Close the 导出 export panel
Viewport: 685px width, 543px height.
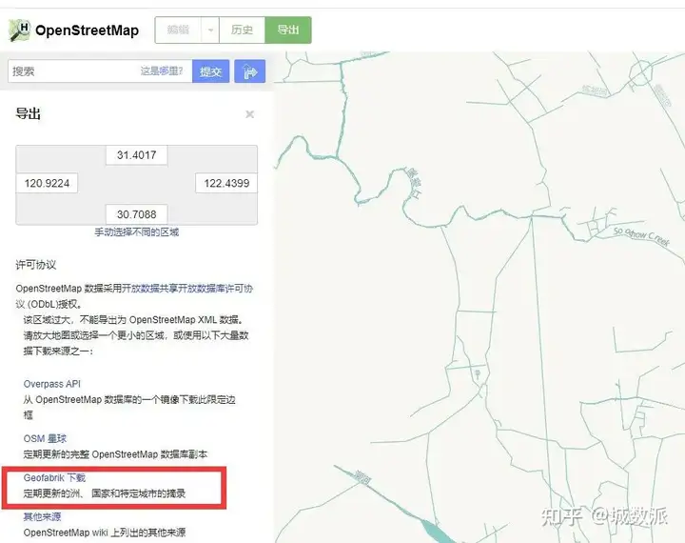point(250,114)
